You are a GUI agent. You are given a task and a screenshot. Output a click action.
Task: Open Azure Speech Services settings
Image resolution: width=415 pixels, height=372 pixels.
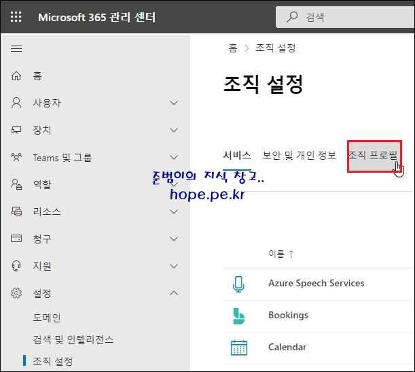pyautogui.click(x=317, y=283)
